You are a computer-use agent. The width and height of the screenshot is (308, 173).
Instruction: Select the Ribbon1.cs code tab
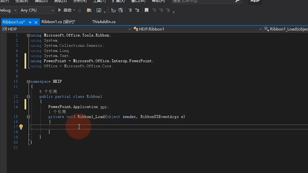point(14,22)
